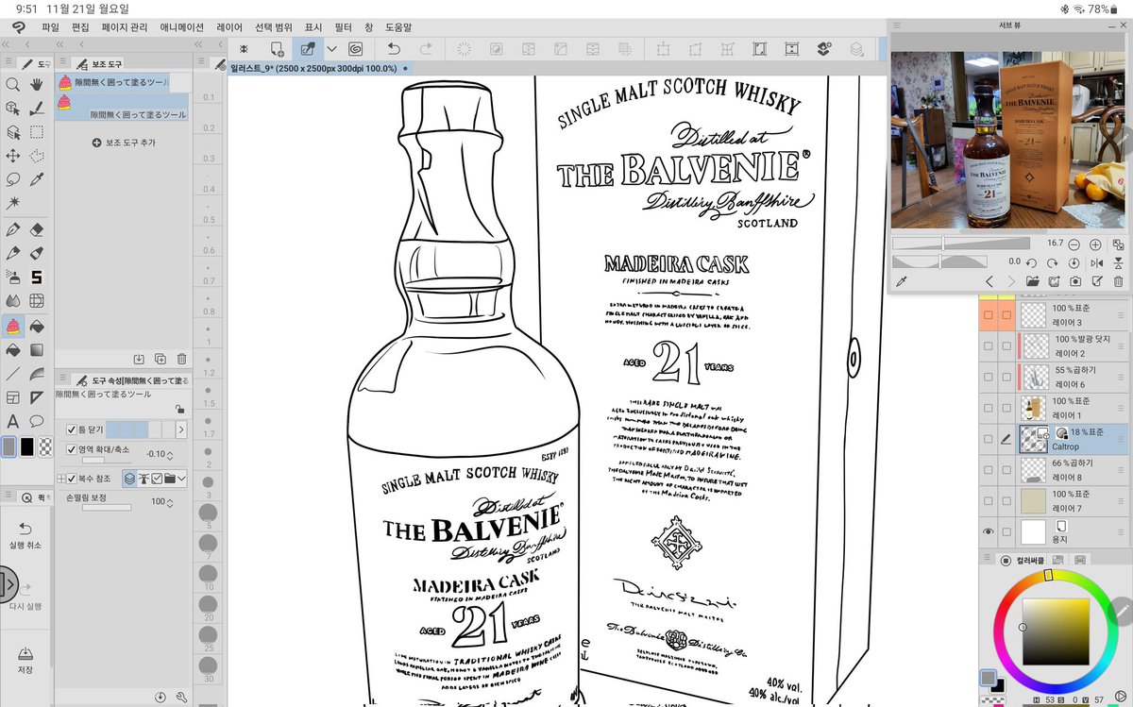Viewport: 1133px width, 707px height.
Task: Click the Undo arrow in command bar
Action: tap(395, 48)
